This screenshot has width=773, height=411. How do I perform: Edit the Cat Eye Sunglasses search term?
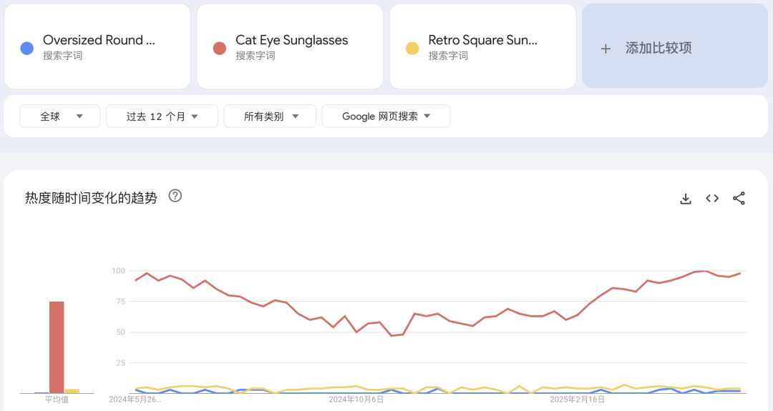click(291, 41)
